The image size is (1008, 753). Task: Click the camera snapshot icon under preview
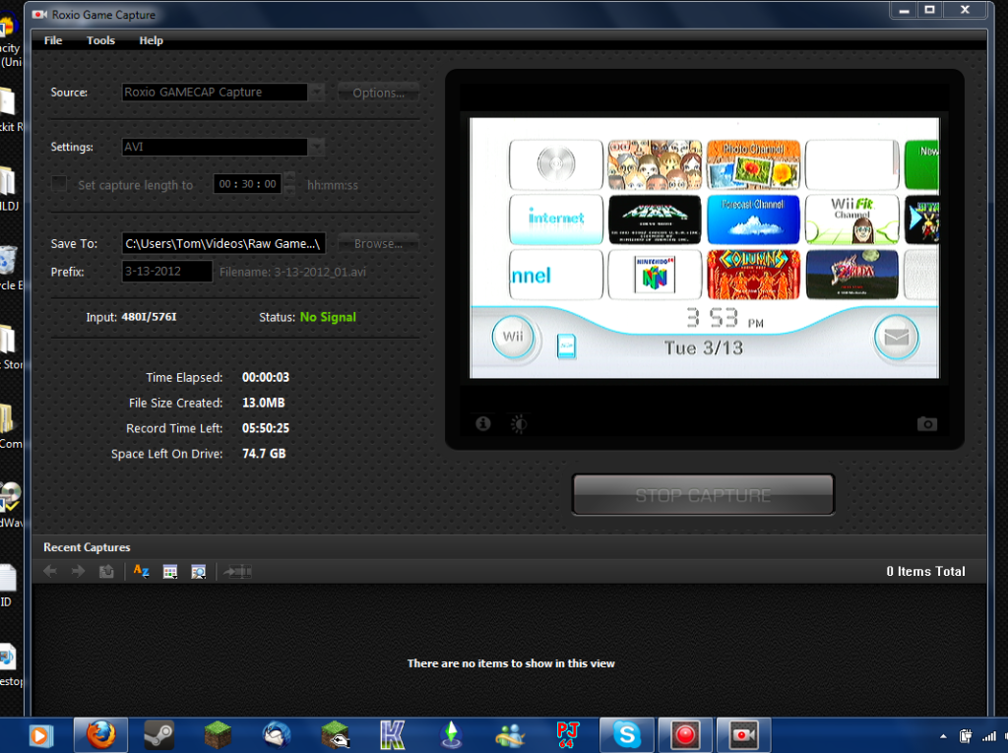pyautogui.click(x=926, y=424)
